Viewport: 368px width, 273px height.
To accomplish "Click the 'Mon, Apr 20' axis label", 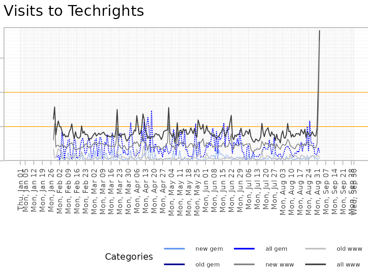I will pyautogui.click(x=154, y=191).
